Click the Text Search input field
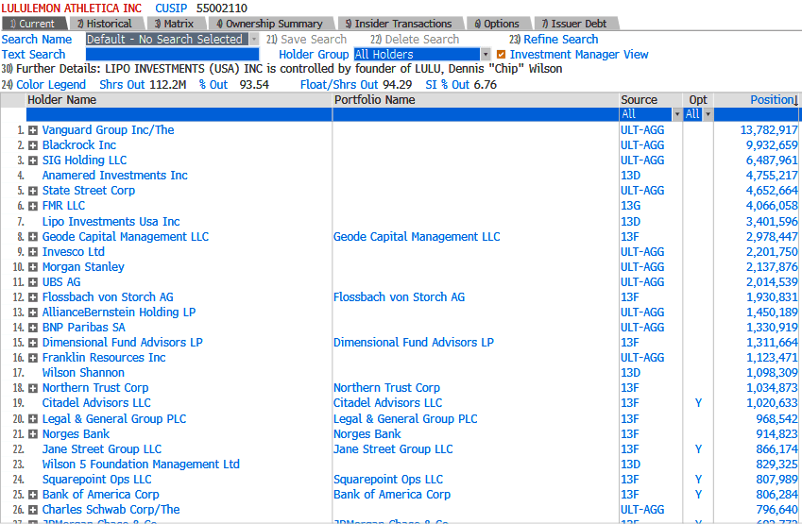802x524 pixels. (171, 55)
